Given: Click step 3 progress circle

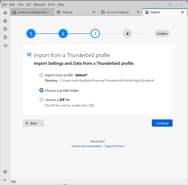Looking at the screenshot, I should tap(95, 33).
